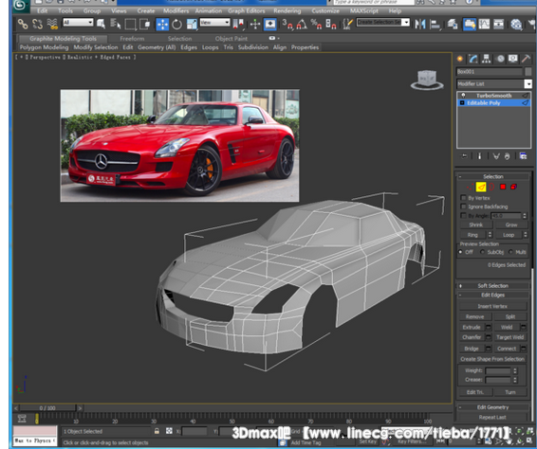Toggle the 3D Snaps icon
This screenshot has width=537, height=449.
click(287, 25)
